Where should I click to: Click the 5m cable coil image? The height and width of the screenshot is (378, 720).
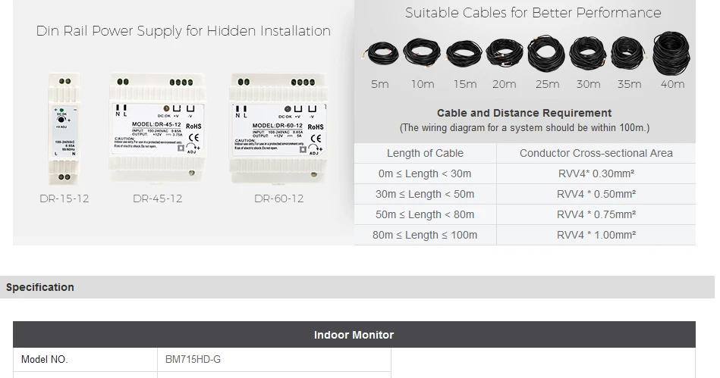pos(380,53)
